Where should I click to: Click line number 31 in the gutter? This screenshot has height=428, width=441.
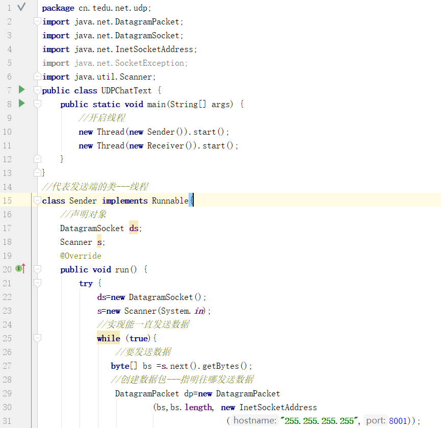click(x=7, y=421)
